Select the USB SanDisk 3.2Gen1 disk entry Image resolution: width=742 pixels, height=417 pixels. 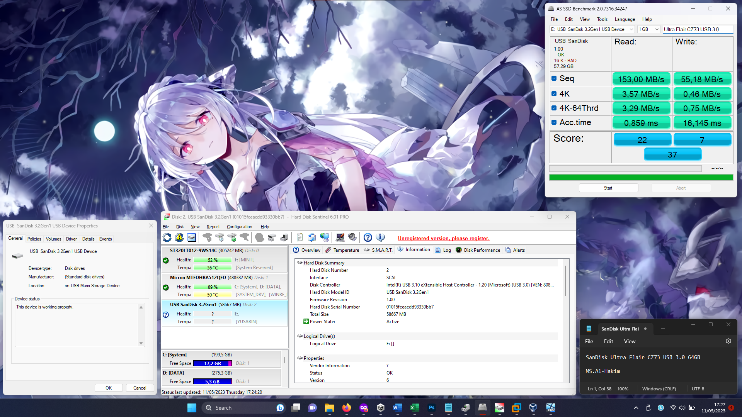[225, 313]
